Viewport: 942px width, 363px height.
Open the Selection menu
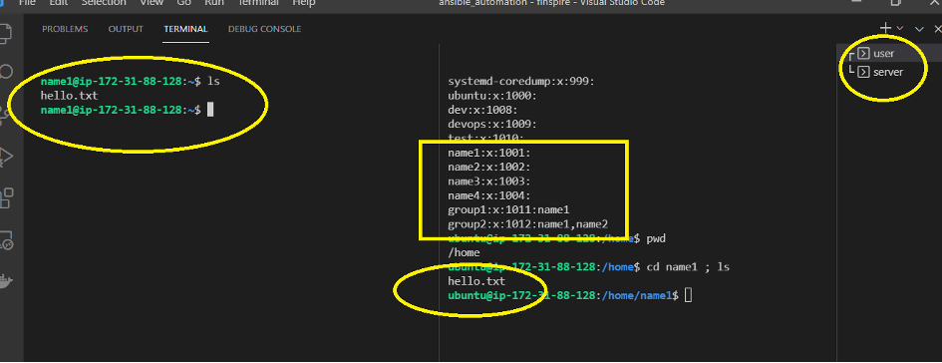coord(104,3)
